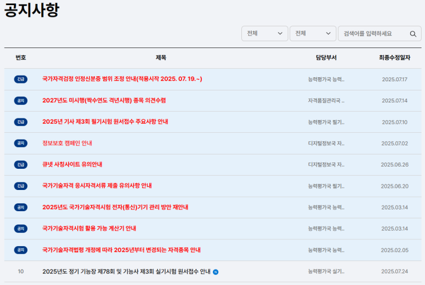The image size is (425, 285).
Task: Click 긴급 badge of 인정신분증 범위 조정 row
Action: (x=21, y=79)
